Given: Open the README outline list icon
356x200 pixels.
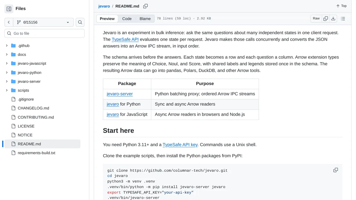Looking at the screenshot, I should [343, 19].
